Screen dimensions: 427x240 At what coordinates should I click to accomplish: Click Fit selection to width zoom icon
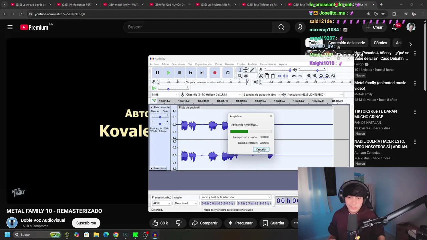tap(321, 76)
